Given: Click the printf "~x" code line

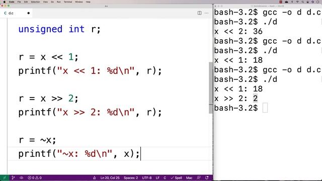Looking at the screenshot, I should tap(79, 154).
